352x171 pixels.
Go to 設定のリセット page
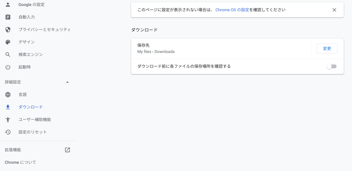pyautogui.click(x=33, y=132)
